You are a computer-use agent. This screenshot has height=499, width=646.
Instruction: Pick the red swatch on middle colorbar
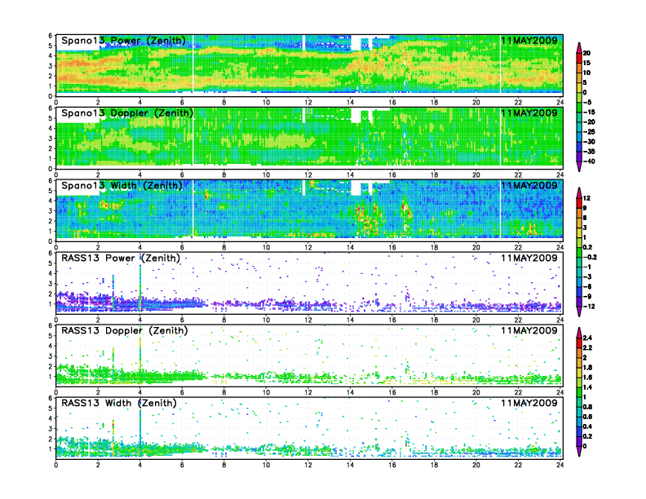(579, 203)
